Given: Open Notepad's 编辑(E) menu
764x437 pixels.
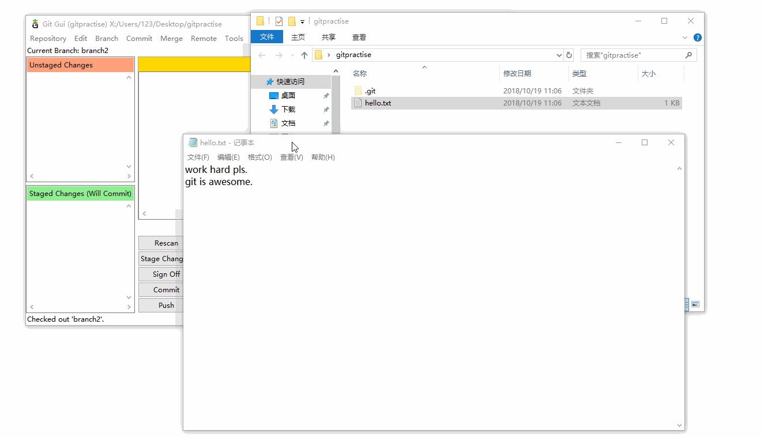Looking at the screenshot, I should 228,157.
